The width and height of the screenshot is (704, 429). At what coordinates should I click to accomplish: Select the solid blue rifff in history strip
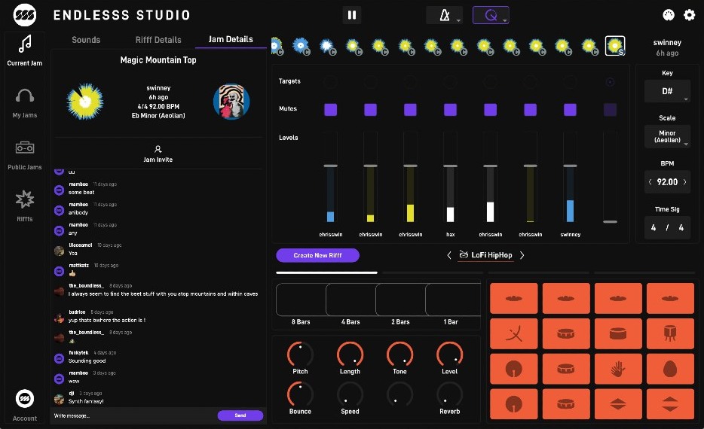pos(301,46)
